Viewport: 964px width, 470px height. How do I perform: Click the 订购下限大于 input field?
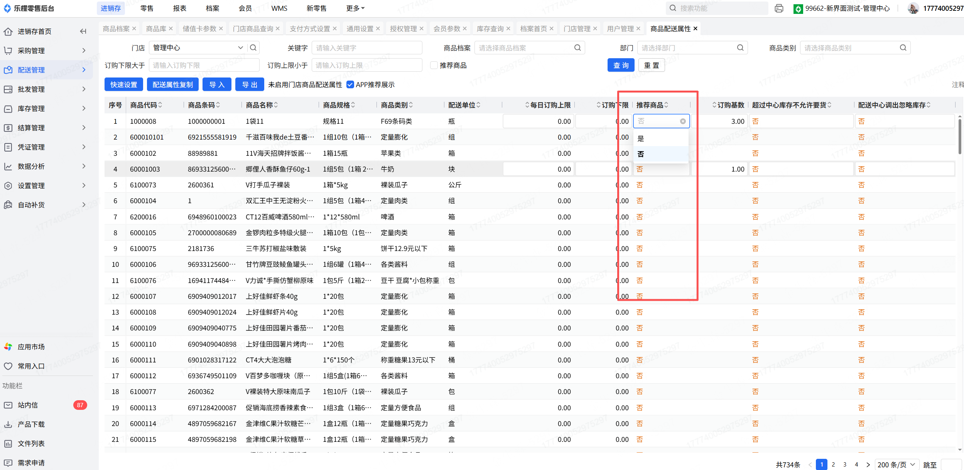pos(204,65)
